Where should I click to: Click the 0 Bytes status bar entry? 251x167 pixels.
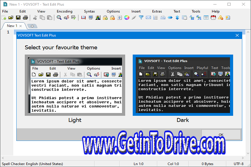207,164
